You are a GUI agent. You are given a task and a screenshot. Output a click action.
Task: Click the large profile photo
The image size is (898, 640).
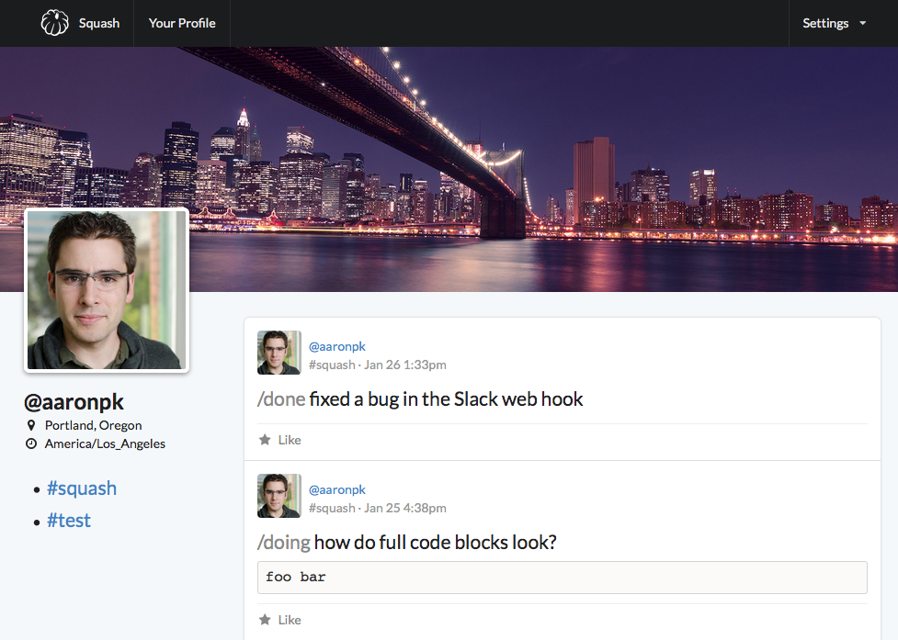pos(107,290)
